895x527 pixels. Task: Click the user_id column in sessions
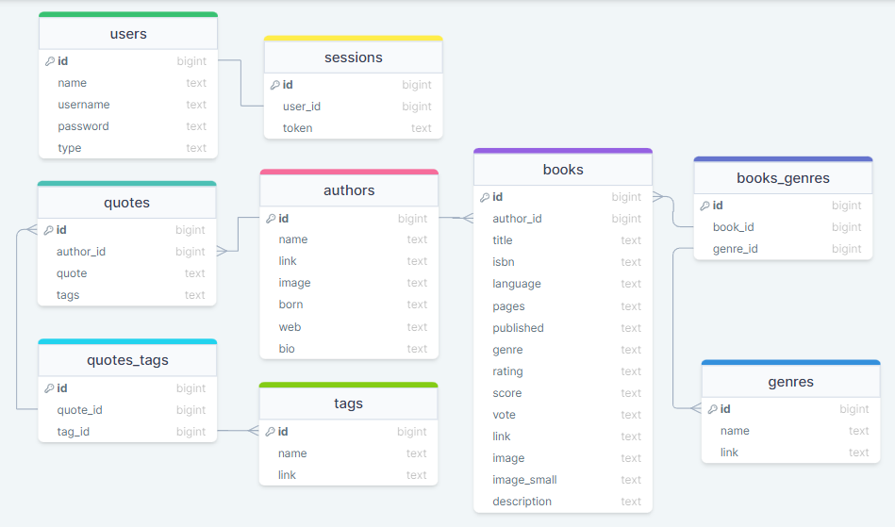pos(354,107)
